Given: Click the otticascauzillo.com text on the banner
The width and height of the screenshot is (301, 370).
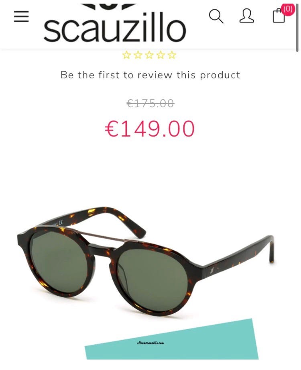Looking at the screenshot, I should click(150, 343).
